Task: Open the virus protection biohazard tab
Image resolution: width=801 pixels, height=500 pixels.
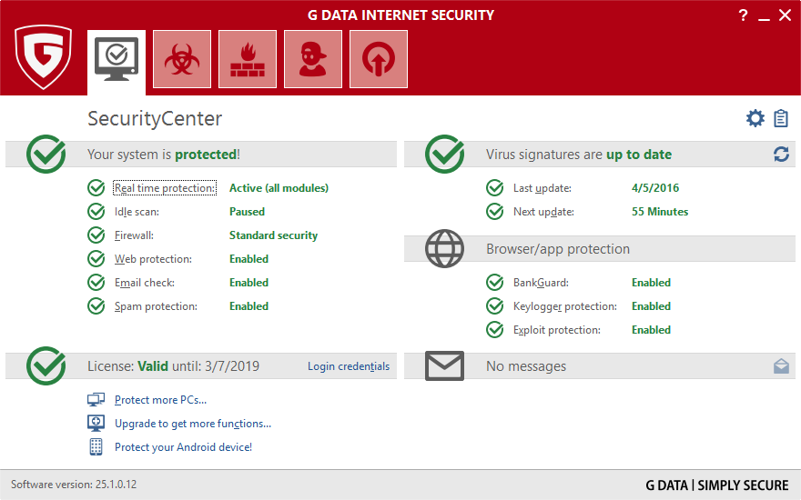Action: coord(182,59)
